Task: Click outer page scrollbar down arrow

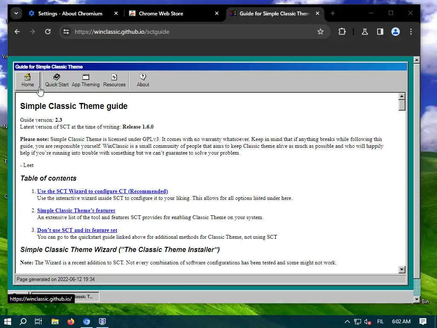Action: 417,299
